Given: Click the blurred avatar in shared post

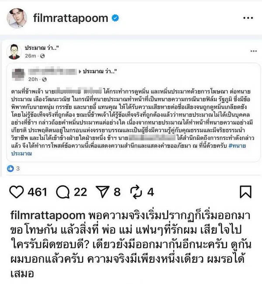Looking at the screenshot, I should (18, 75).
